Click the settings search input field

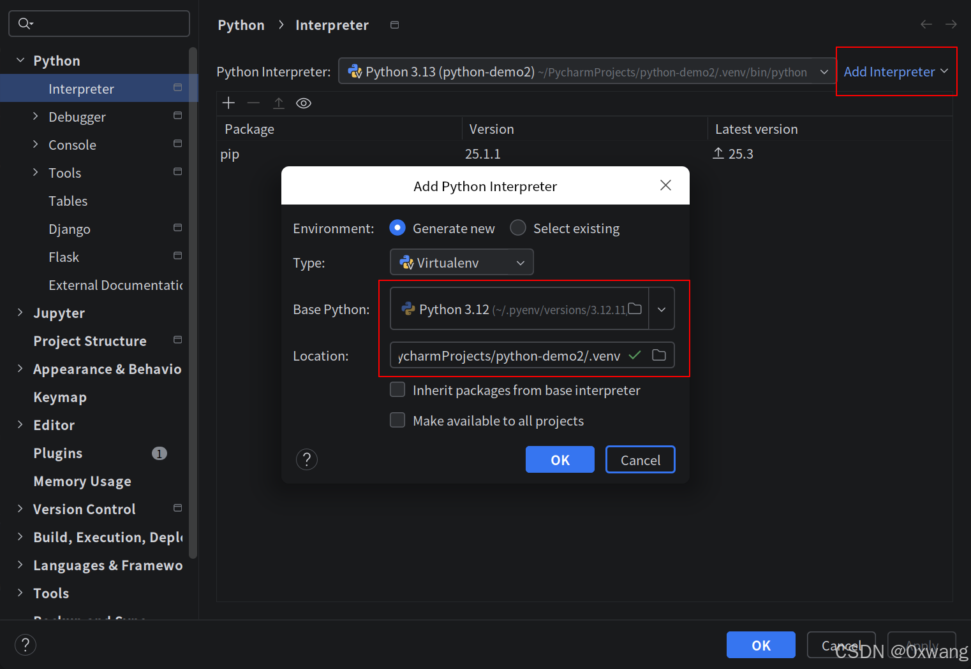[x=99, y=24]
